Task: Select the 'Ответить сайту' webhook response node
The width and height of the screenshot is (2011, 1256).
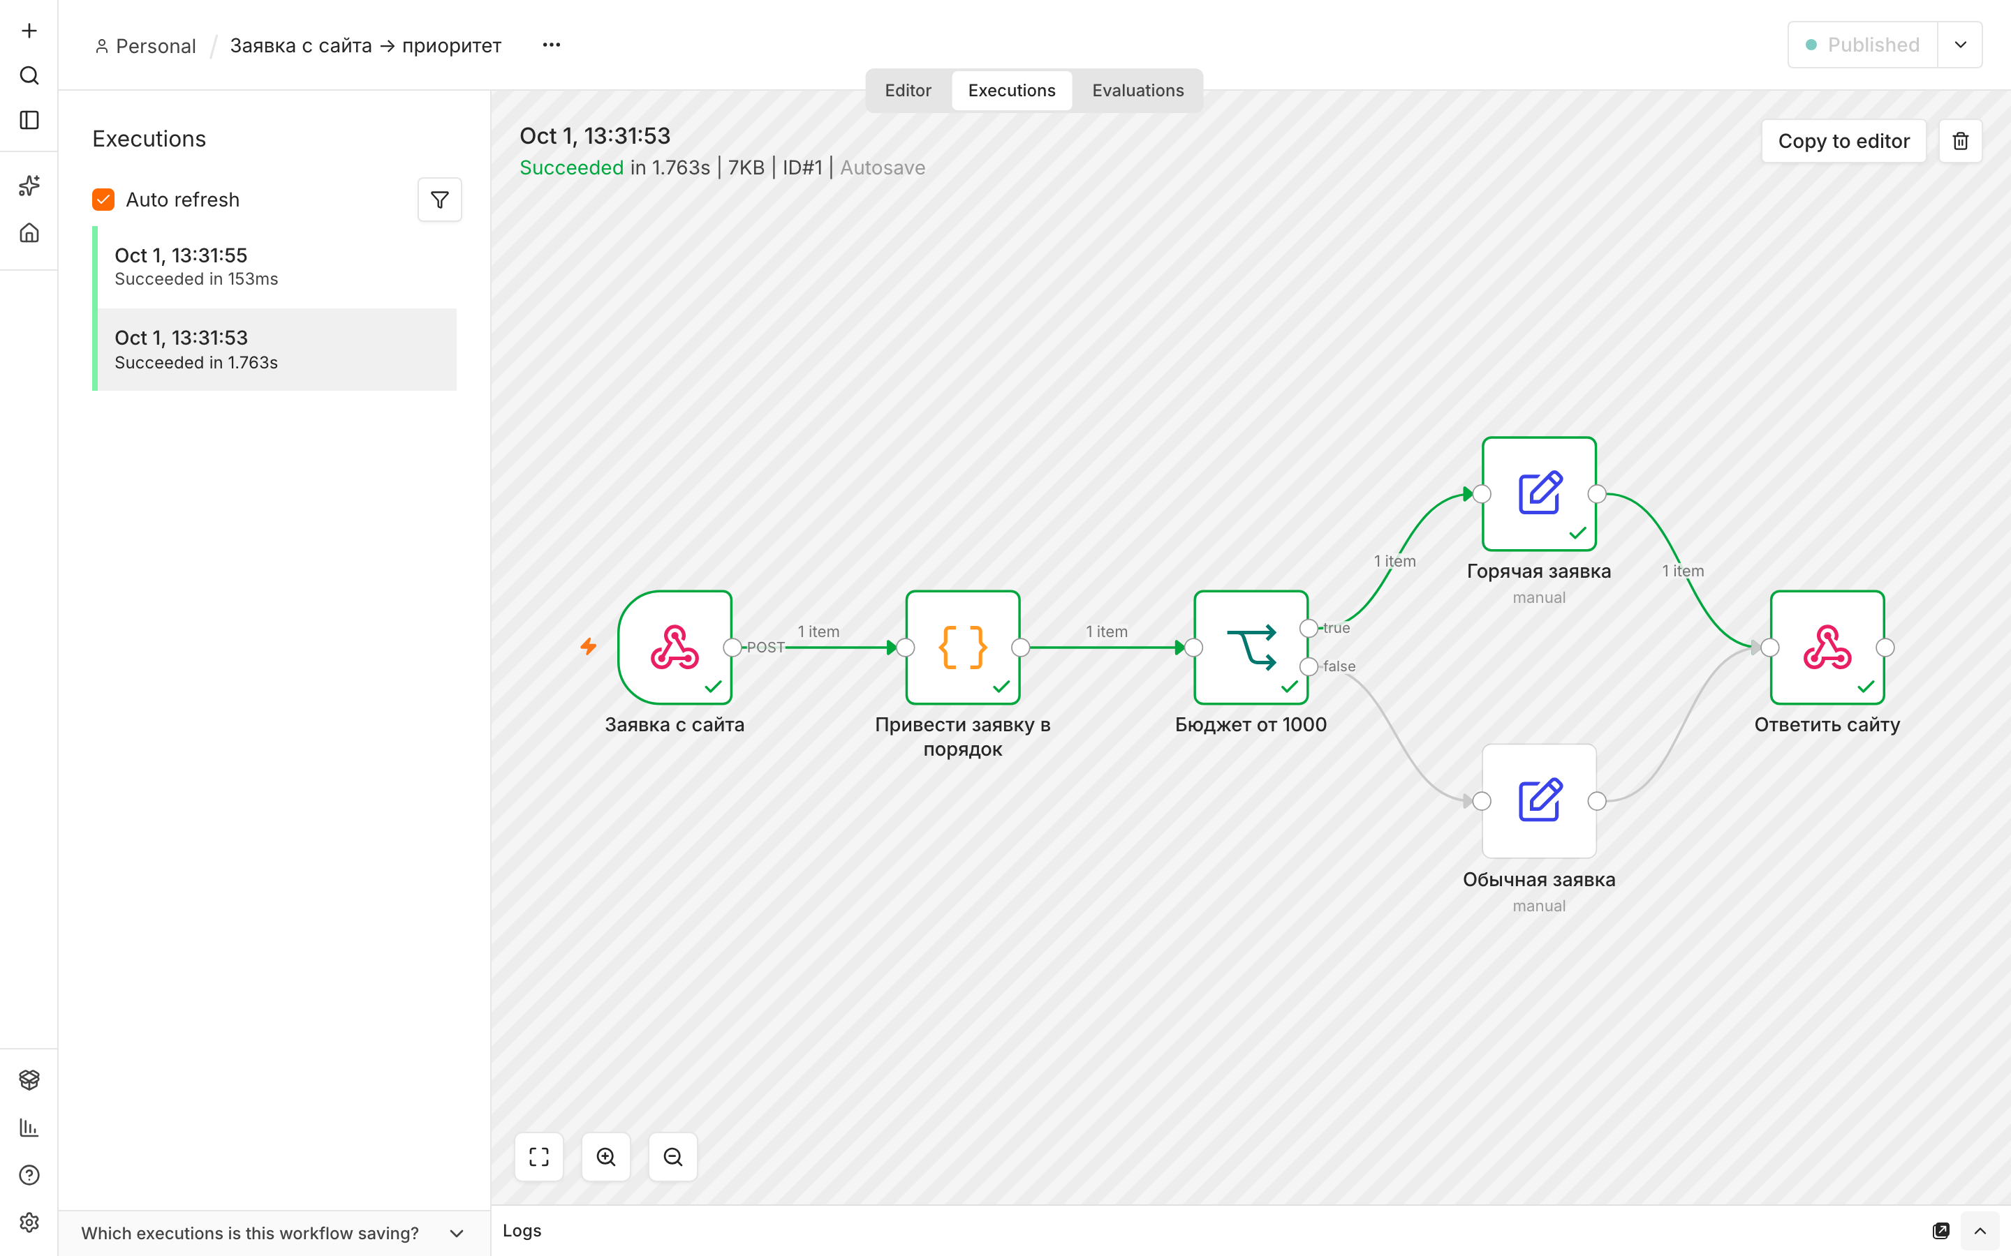Action: click(x=1827, y=647)
